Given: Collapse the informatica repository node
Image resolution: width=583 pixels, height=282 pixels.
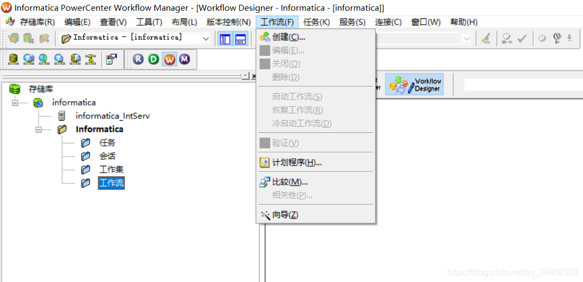Looking at the screenshot, I should 15,102.
